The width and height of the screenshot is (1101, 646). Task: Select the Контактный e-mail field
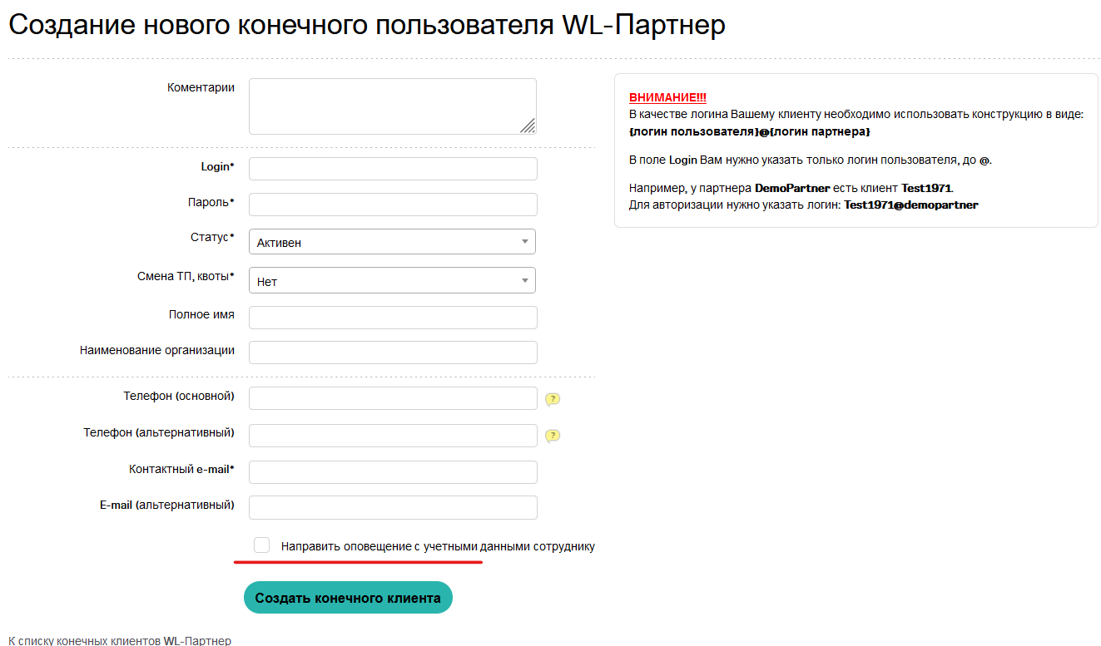(393, 472)
